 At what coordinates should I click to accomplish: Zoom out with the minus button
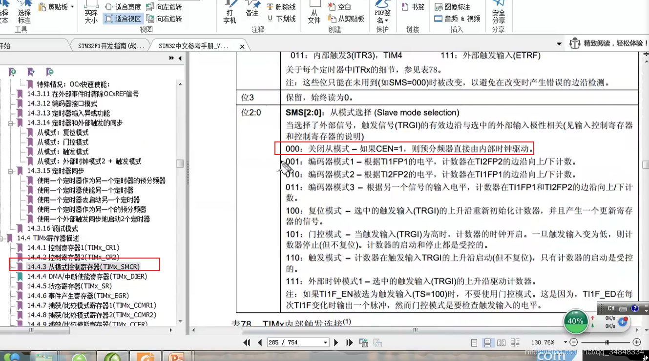[x=574, y=342]
